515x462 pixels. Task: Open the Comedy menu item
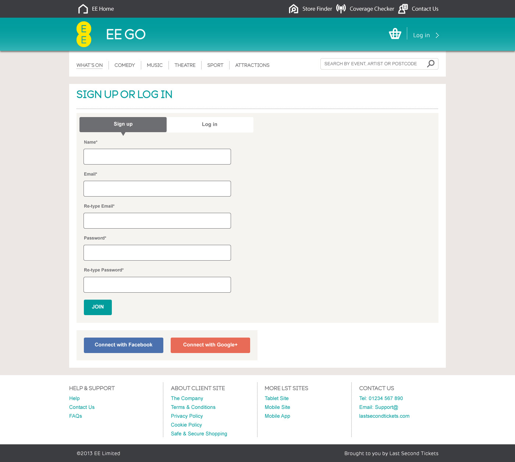coord(125,65)
